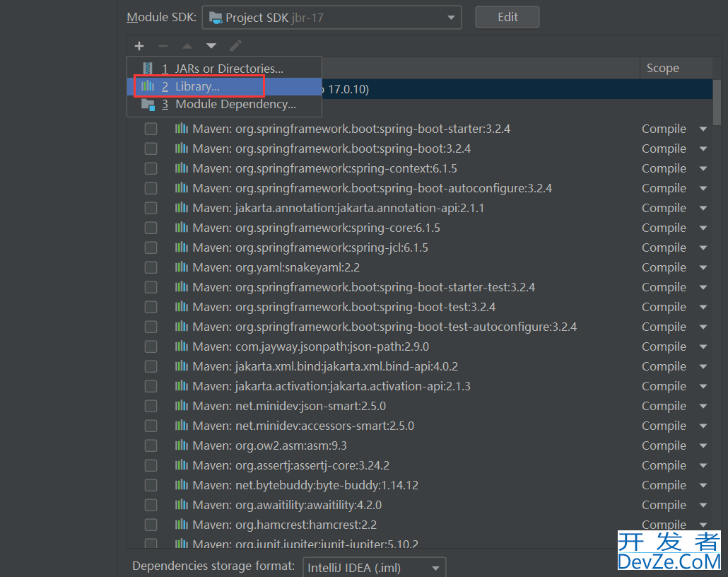Click the Move Down arrow icon

coord(211,46)
